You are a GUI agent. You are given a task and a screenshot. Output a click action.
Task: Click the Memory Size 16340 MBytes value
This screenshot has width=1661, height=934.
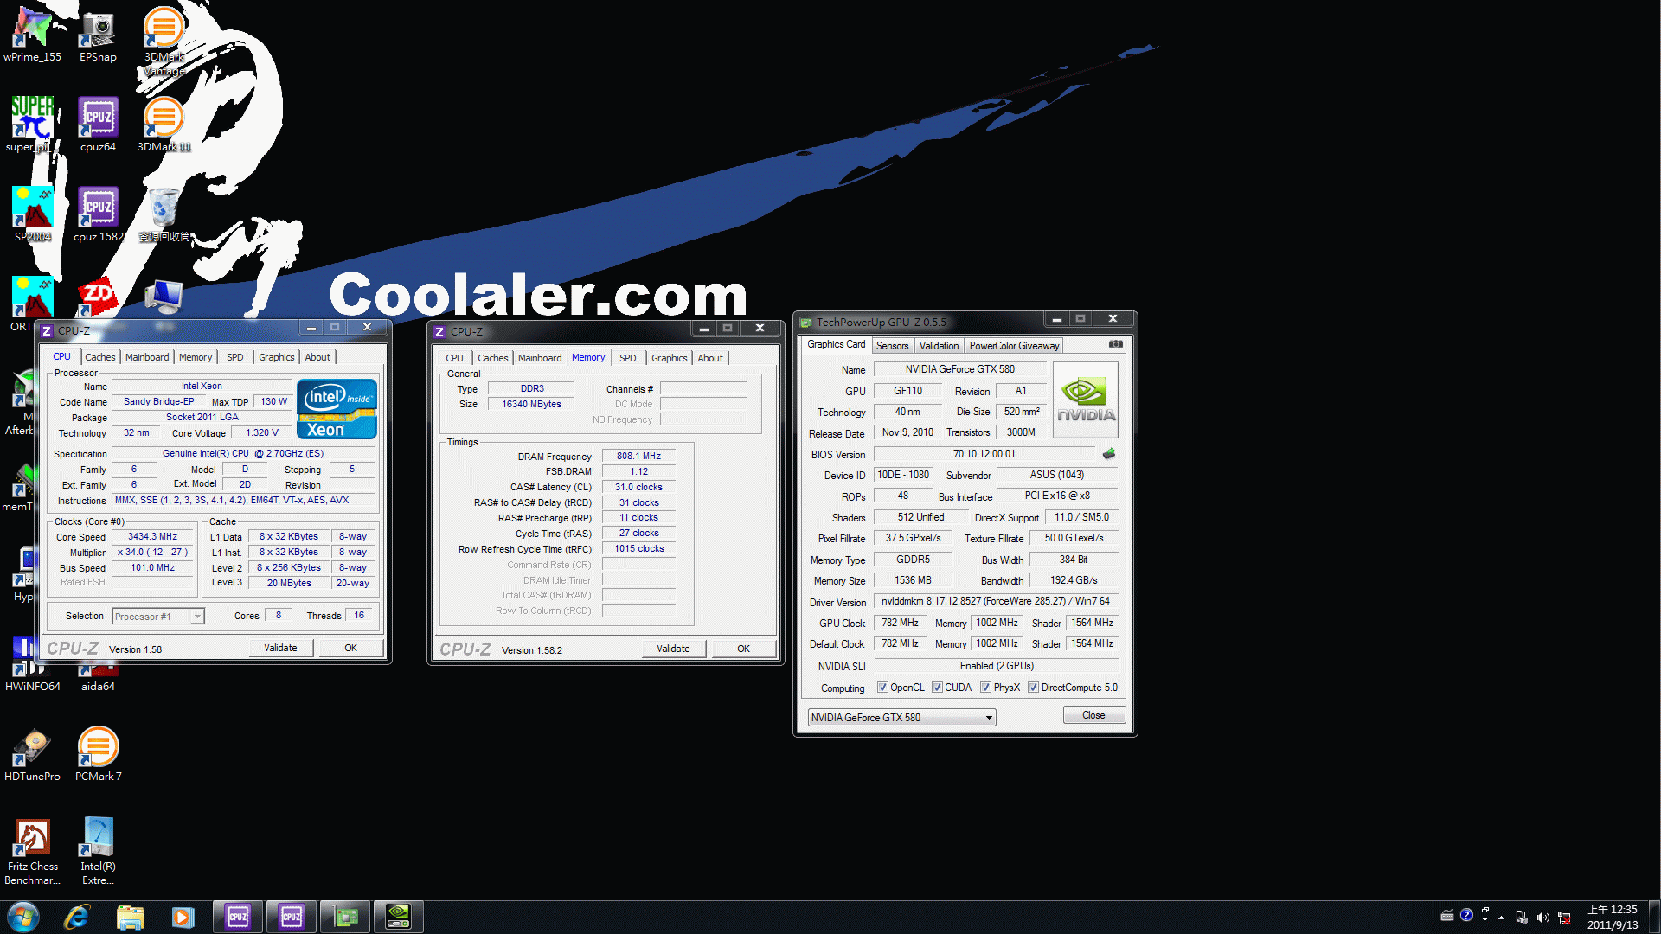pyautogui.click(x=531, y=404)
